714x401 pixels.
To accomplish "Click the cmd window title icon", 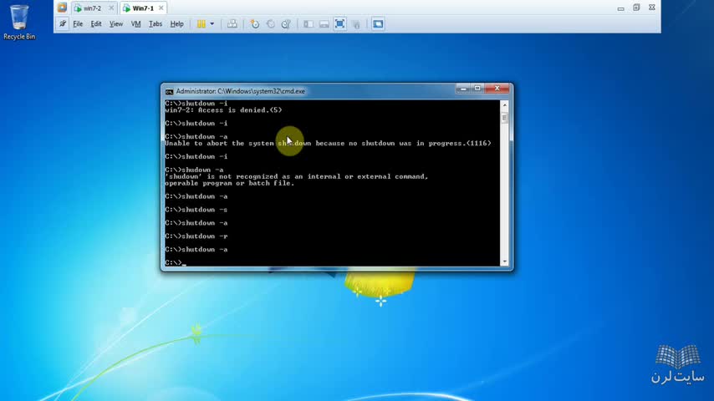I will click(x=170, y=92).
